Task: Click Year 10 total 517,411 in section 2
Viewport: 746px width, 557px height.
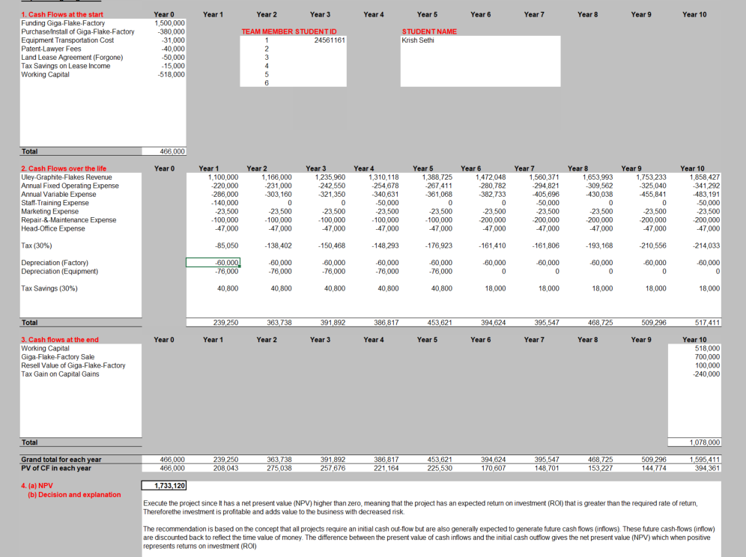Action: [x=707, y=323]
